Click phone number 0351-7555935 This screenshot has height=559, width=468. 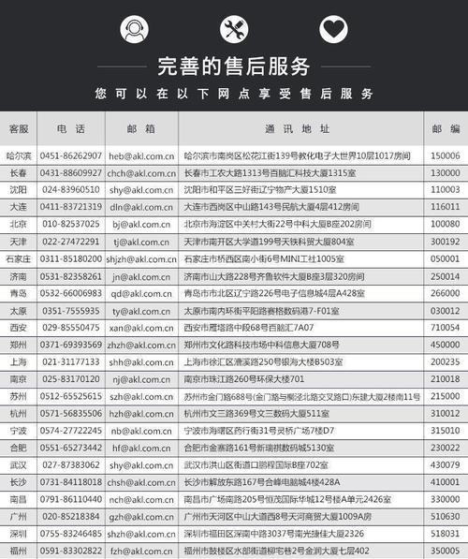(71, 311)
